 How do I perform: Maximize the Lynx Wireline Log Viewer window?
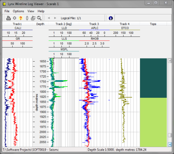point(156,3)
